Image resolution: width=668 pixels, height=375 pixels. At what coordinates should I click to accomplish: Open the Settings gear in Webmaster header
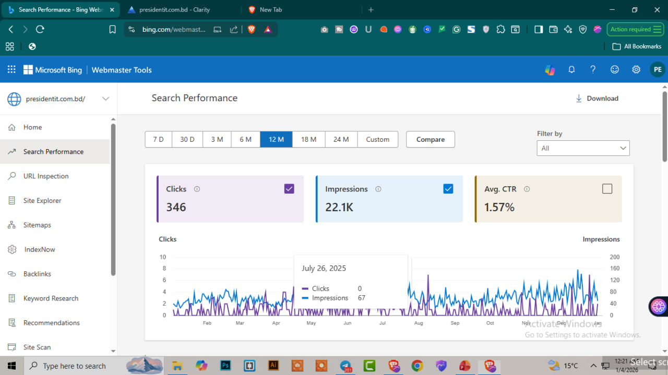point(636,69)
